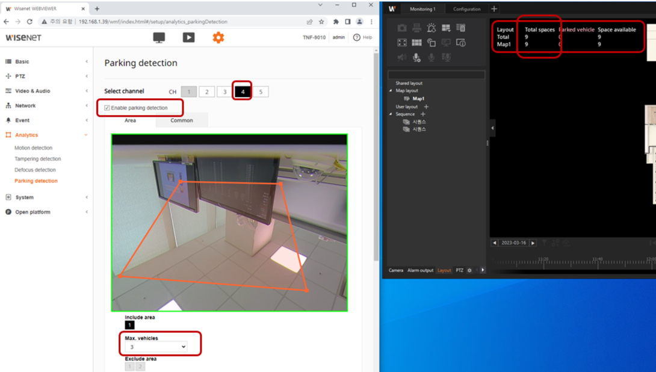Open the Configuration tab in the viewer
Screen dimensions: 656x372
[x=466, y=9]
